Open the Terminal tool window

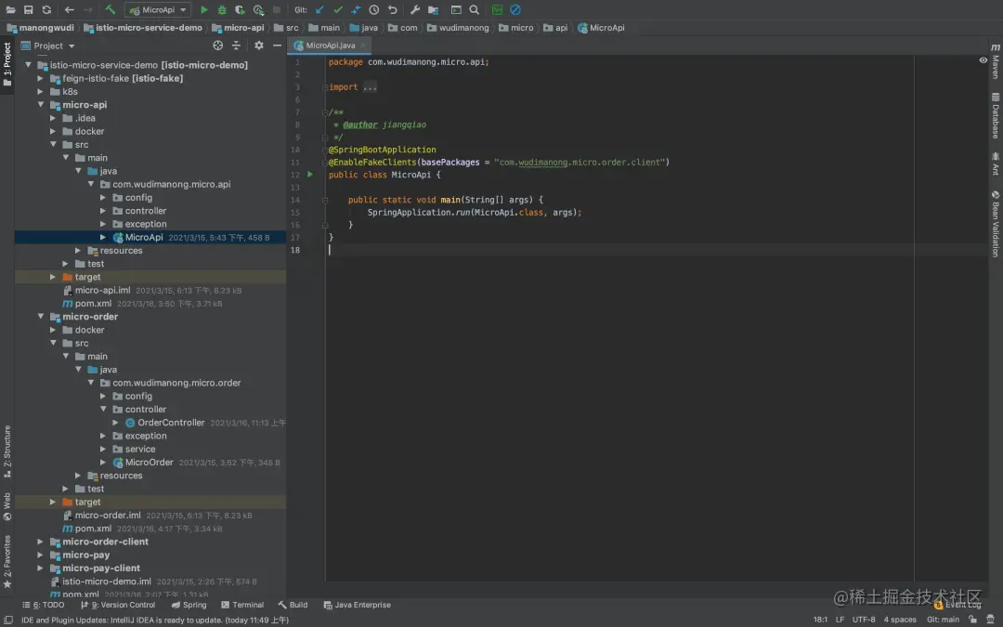point(242,605)
